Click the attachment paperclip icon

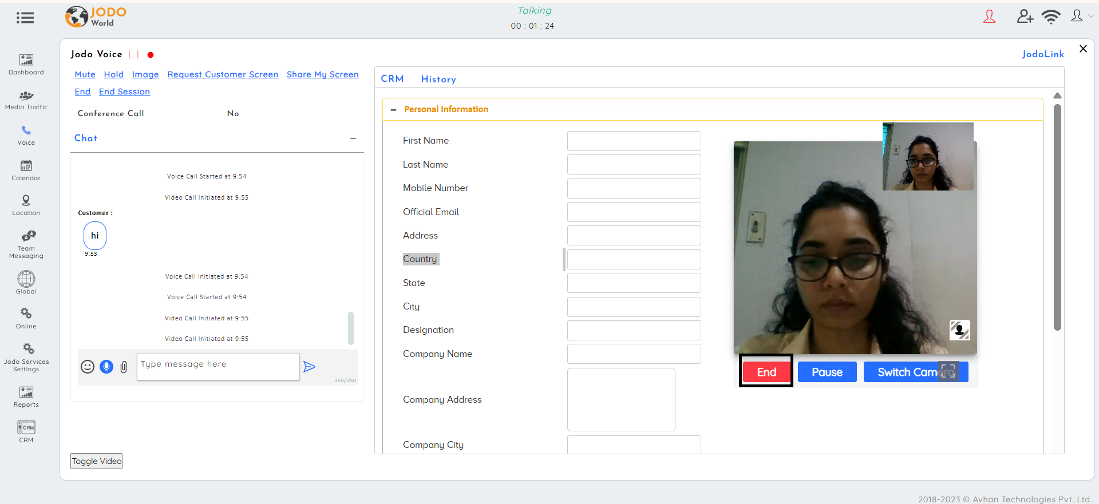[124, 367]
